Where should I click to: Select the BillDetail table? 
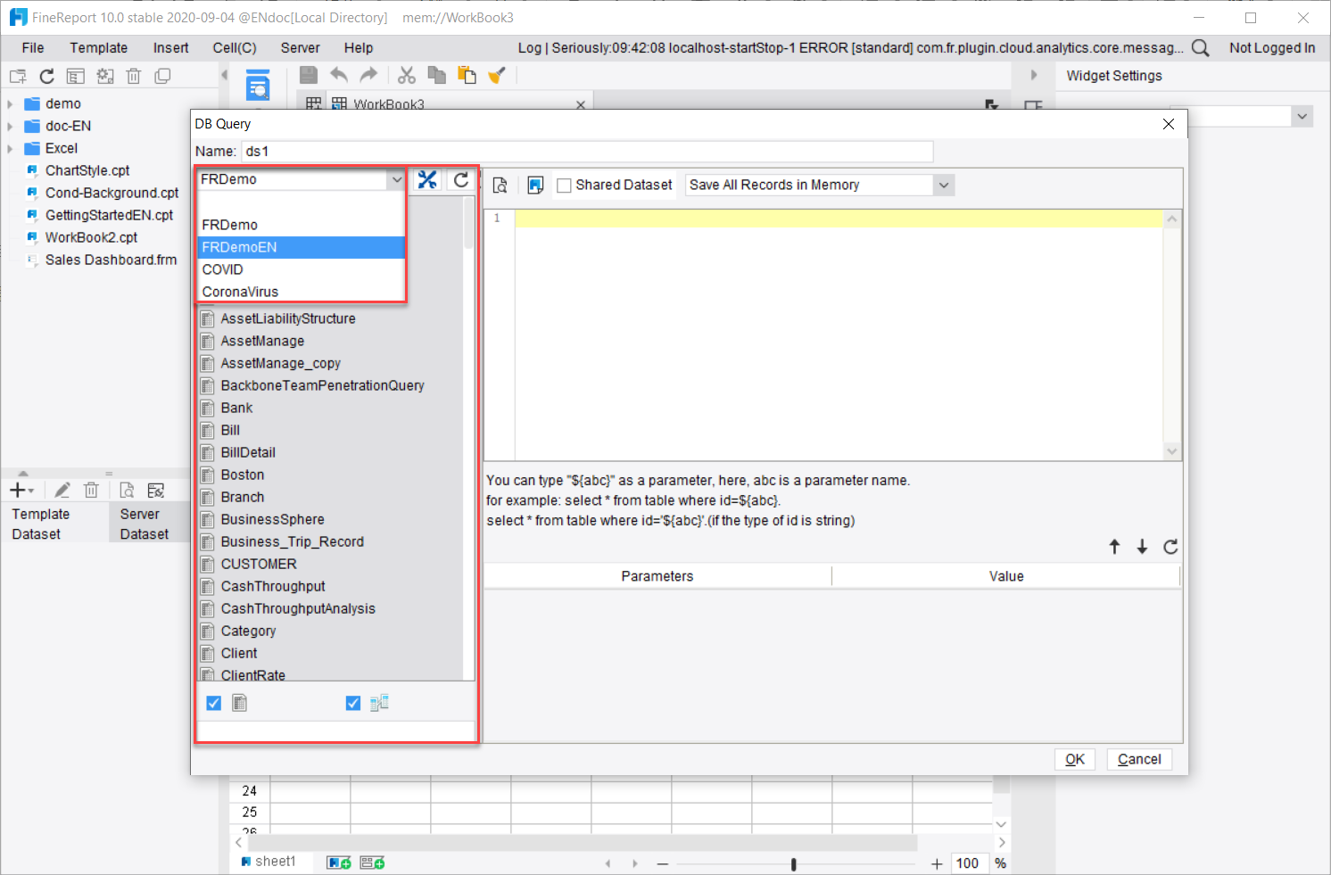point(248,452)
